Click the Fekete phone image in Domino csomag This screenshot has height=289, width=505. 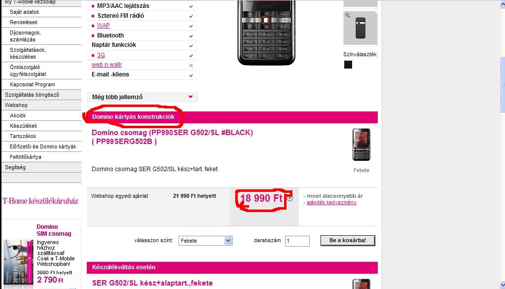[361, 144]
